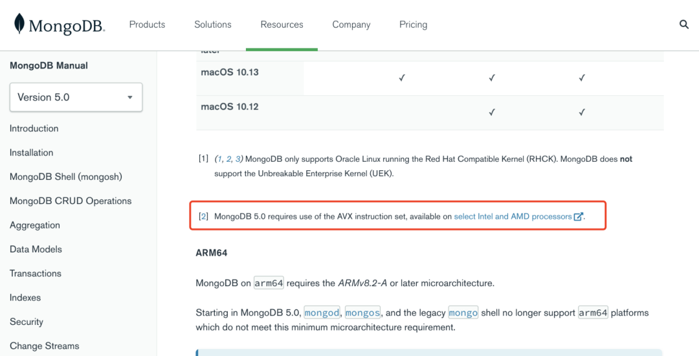Open the Solutions menu
This screenshot has width=699, height=356.
(x=213, y=25)
